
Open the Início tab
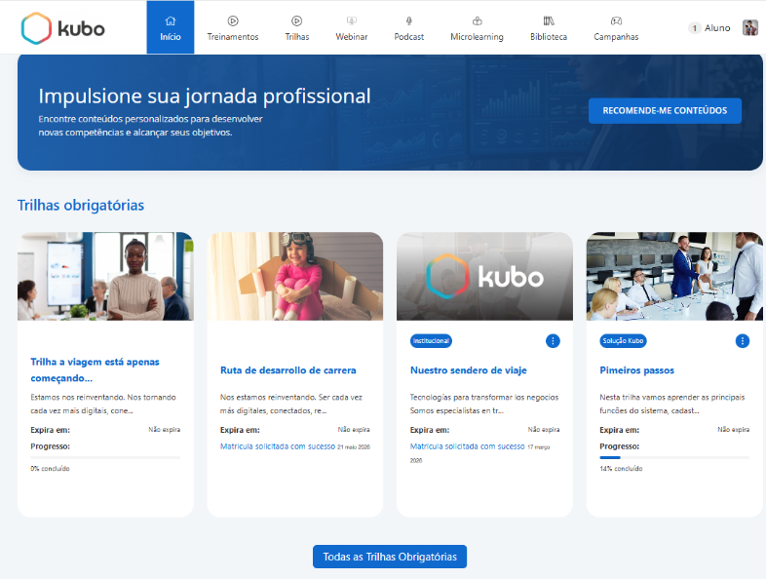(170, 27)
